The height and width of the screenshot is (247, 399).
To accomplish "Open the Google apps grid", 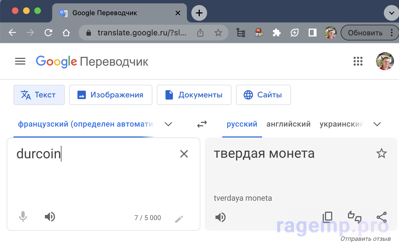I will click(x=358, y=61).
